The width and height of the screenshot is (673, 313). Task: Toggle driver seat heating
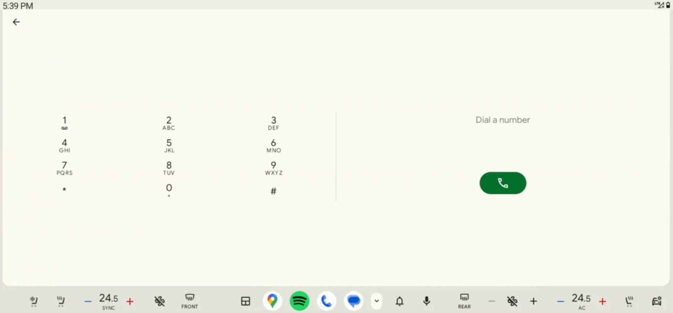pos(60,301)
